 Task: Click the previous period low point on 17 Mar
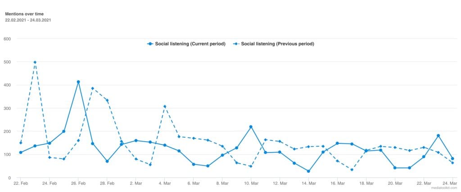352,170
